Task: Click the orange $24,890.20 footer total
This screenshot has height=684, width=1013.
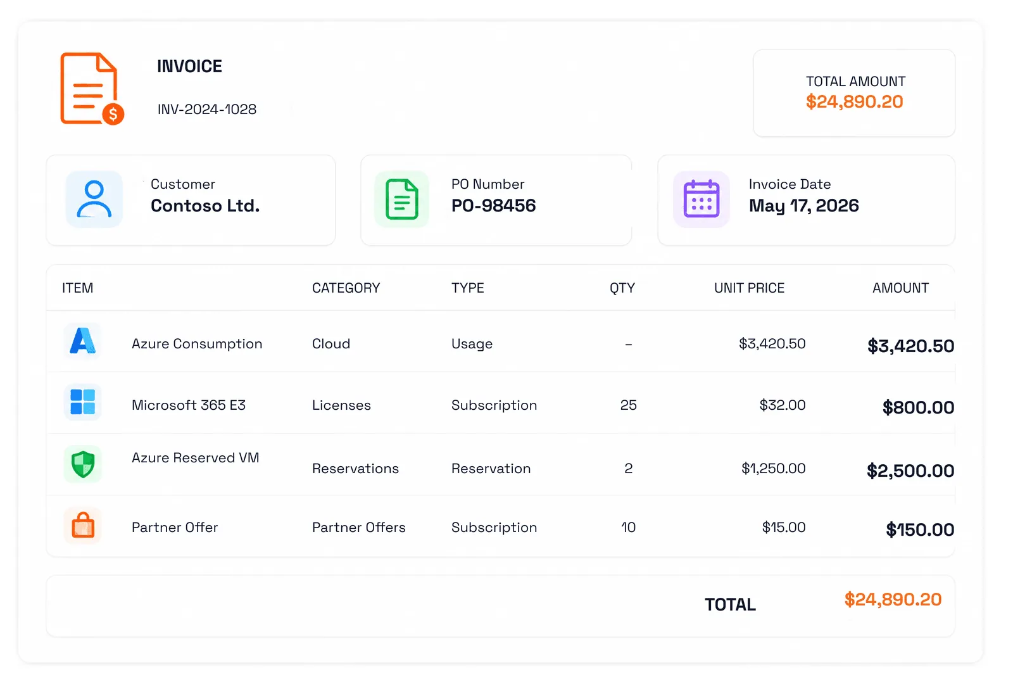Action: (893, 600)
